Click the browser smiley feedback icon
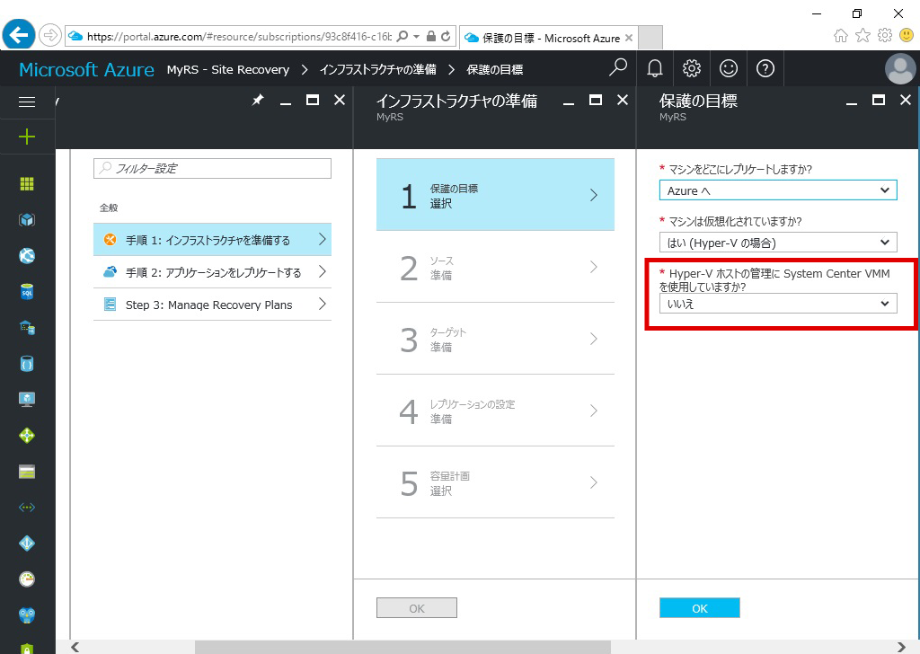The height and width of the screenshot is (654, 920). (907, 35)
